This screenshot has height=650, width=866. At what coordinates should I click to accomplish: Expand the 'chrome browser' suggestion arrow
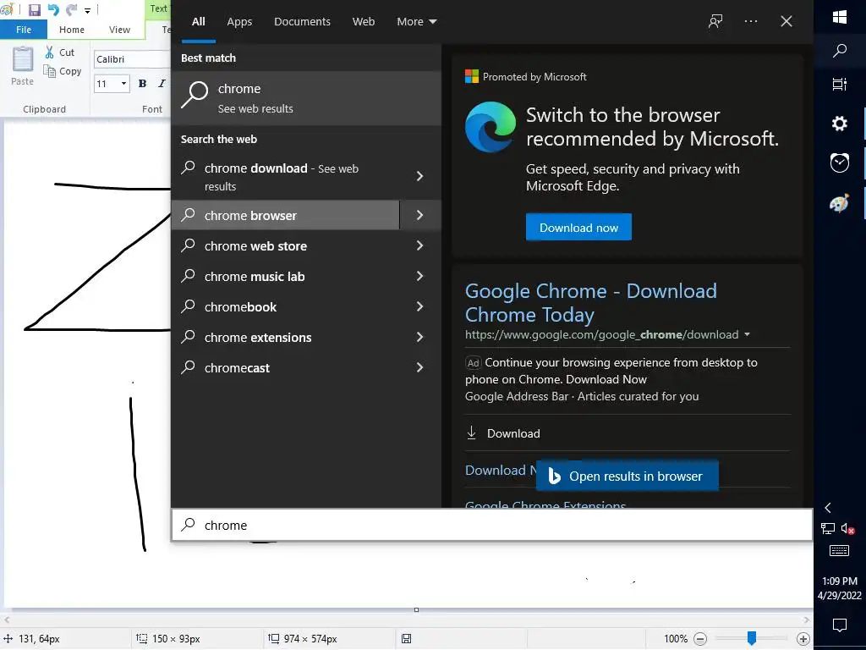[419, 215]
